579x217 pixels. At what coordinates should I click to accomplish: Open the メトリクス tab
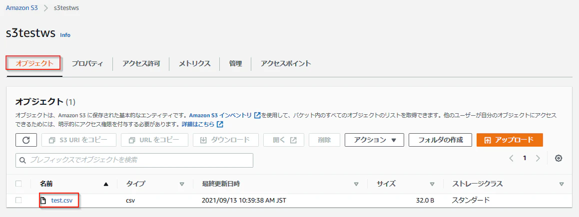tap(195, 63)
